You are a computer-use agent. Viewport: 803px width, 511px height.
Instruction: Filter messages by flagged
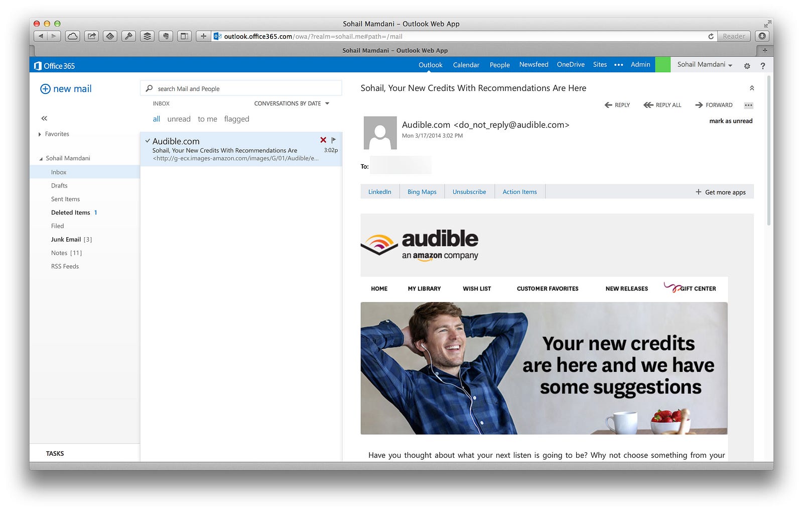tap(236, 119)
